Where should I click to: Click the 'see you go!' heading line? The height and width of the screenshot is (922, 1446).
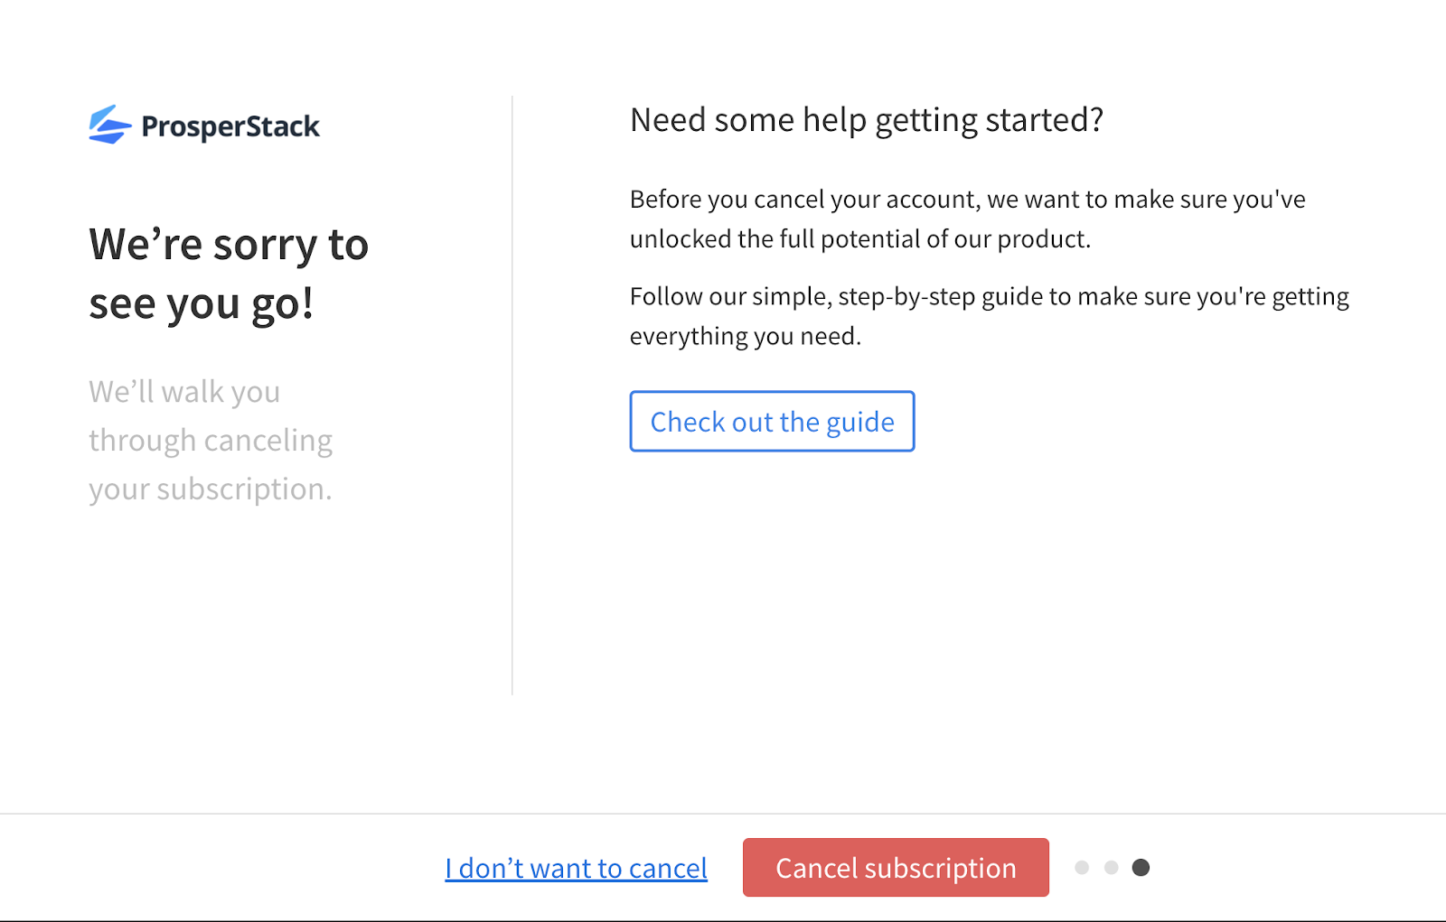(201, 303)
